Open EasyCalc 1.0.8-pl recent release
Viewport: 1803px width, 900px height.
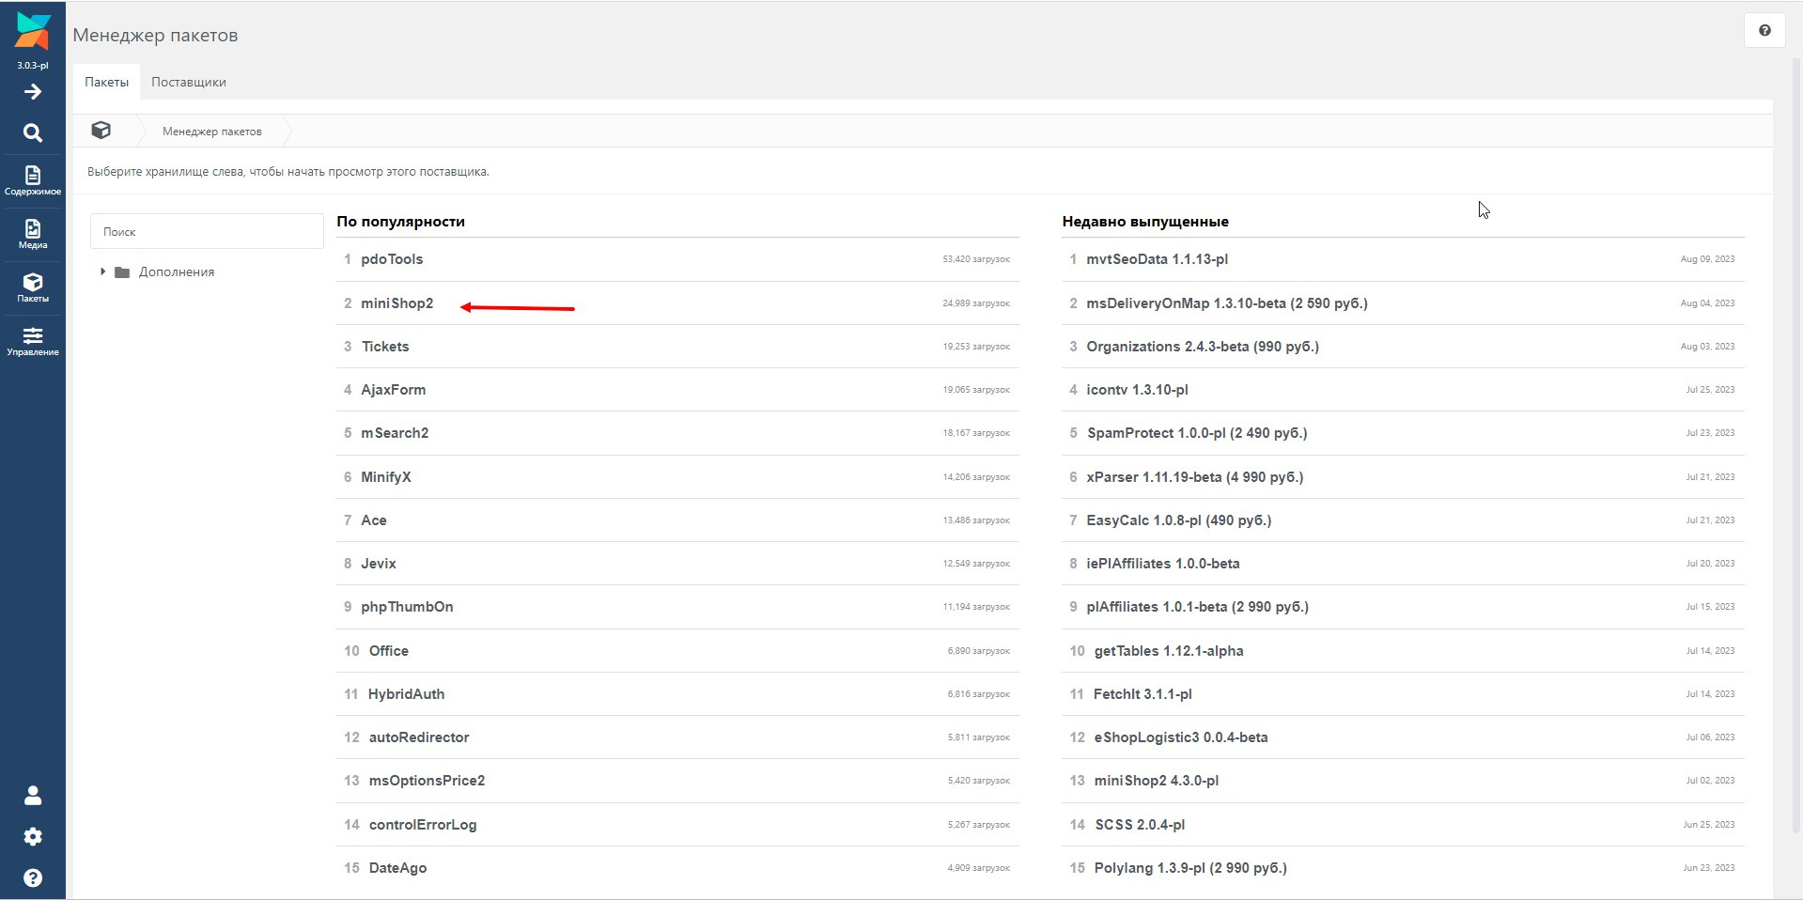pos(1179,520)
